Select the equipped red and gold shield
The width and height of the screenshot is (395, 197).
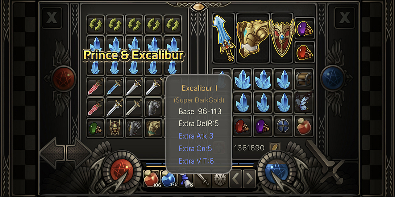282,38
